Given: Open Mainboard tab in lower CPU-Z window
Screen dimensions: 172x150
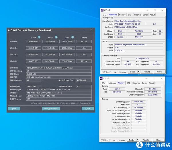Looking at the screenshot, I should coord(112,83).
